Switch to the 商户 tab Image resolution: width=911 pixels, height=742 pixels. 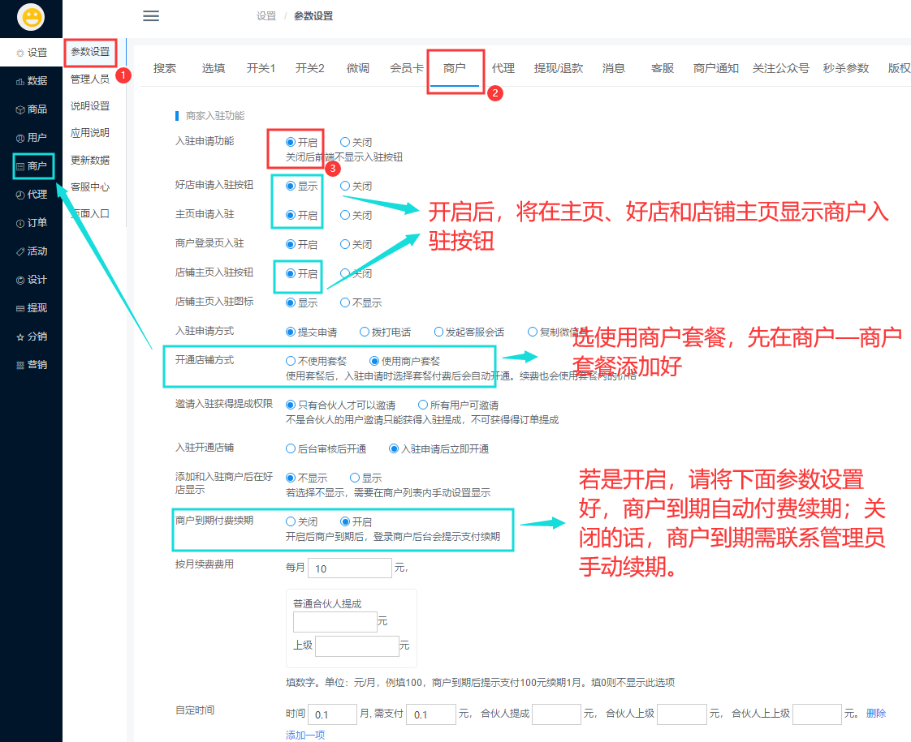455,68
